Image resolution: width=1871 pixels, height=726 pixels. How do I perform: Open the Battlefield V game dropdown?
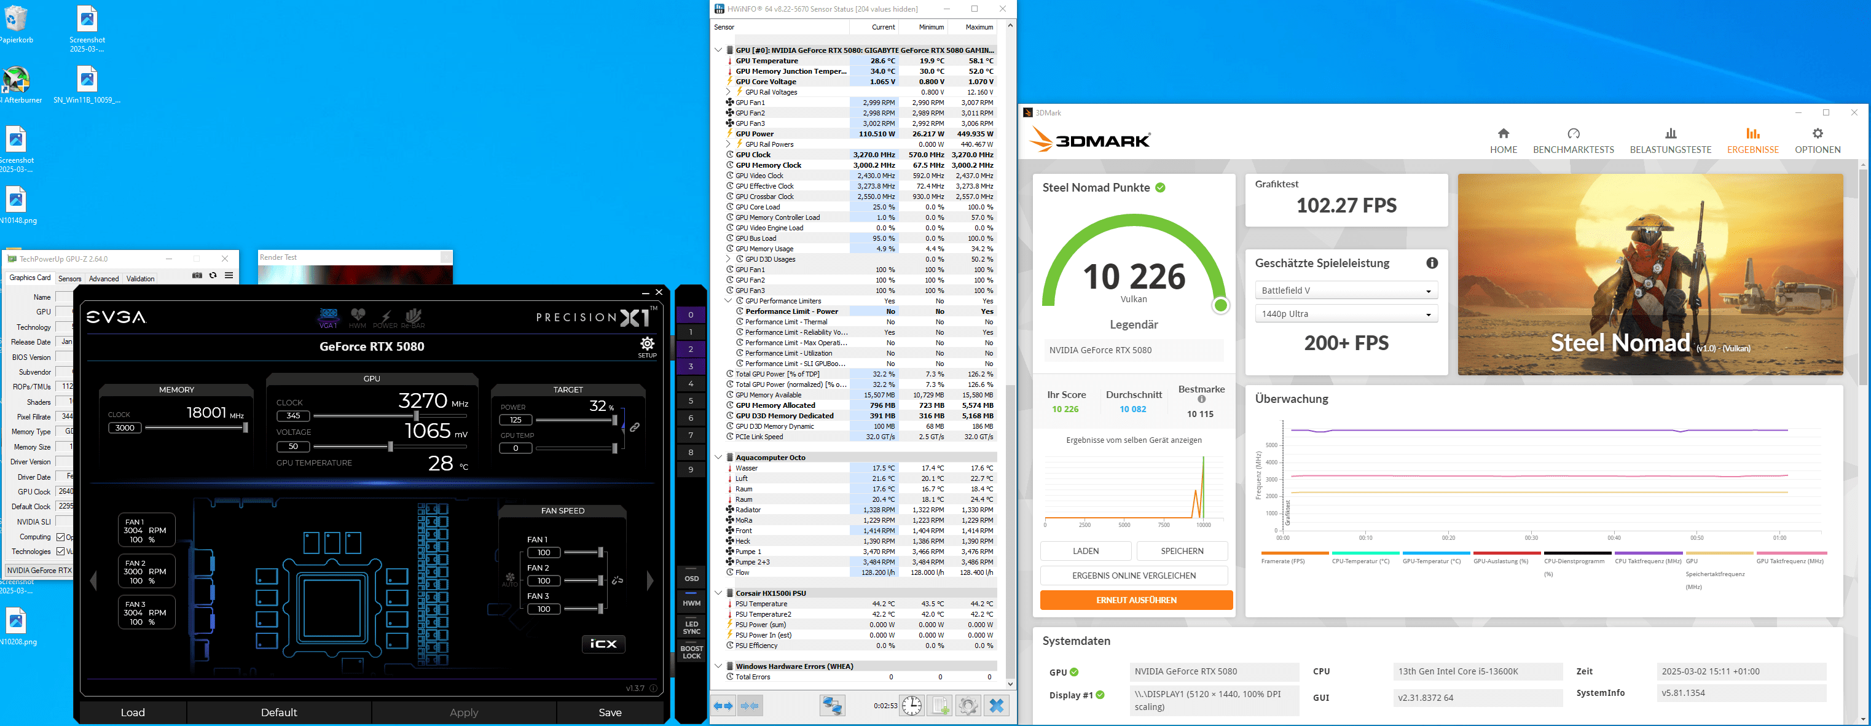[x=1346, y=291]
